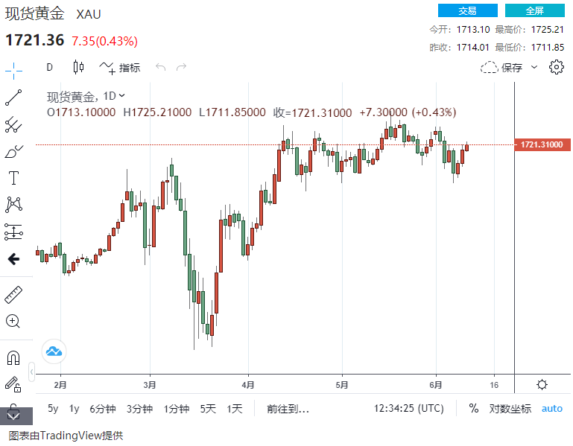Toggle magnet mode on
Image resolution: width=573 pixels, height=446 pixels.
pyautogui.click(x=13, y=358)
